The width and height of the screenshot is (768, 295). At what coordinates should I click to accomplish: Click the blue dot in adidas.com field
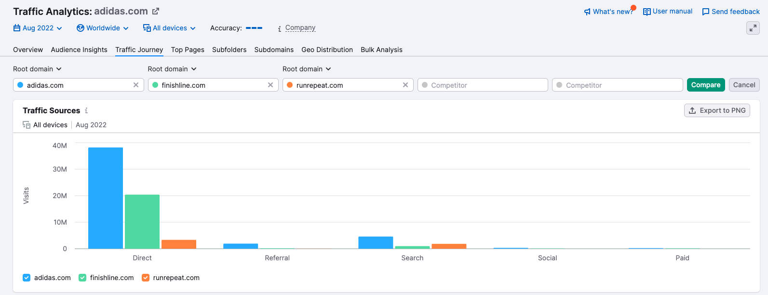[x=20, y=85]
